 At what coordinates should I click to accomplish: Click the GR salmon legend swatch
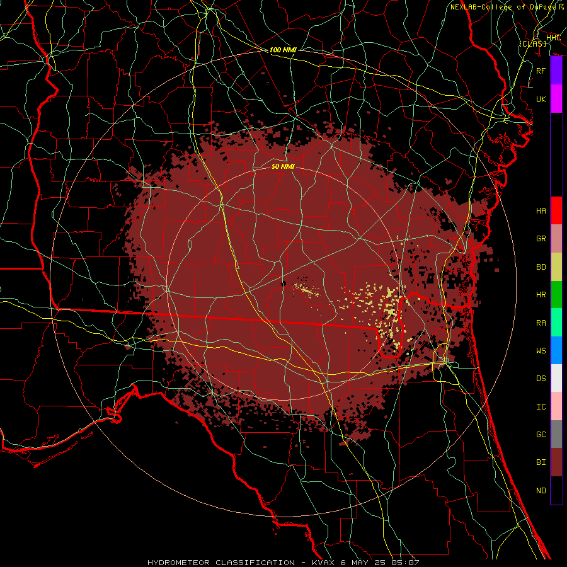(x=556, y=239)
